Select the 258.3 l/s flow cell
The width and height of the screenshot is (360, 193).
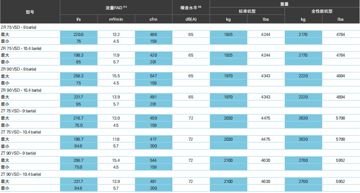point(79,76)
